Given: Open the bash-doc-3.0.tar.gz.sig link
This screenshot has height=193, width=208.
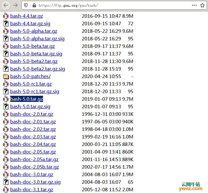Looking at the screenshot, I should 35,182.
